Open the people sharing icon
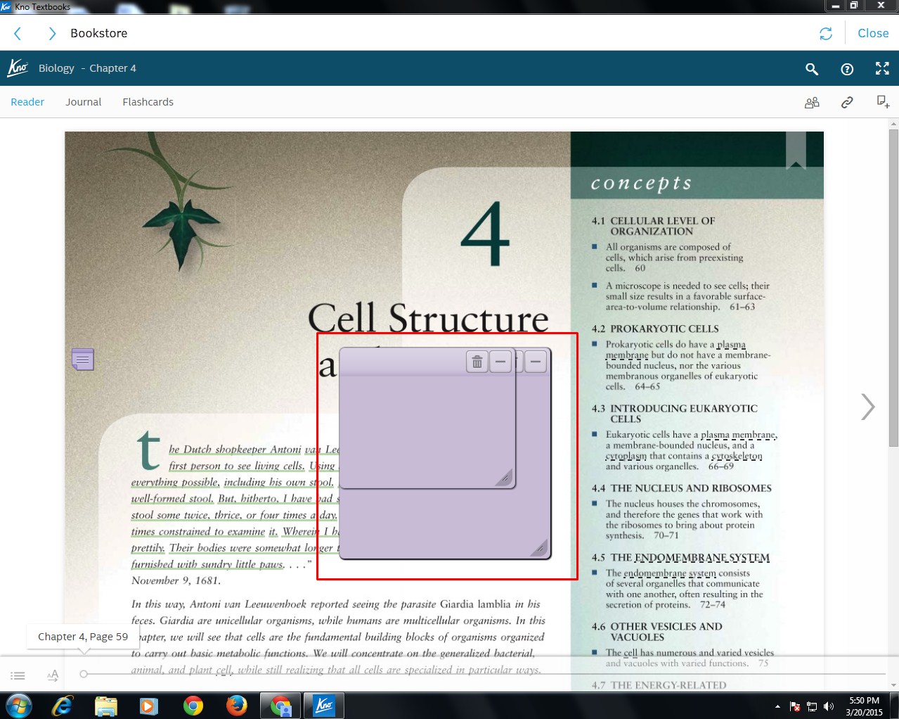Screen dimensions: 899x719 812,103
